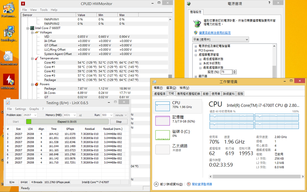
Task: Click the Temperatures thermometer icon
Action: (37, 58)
